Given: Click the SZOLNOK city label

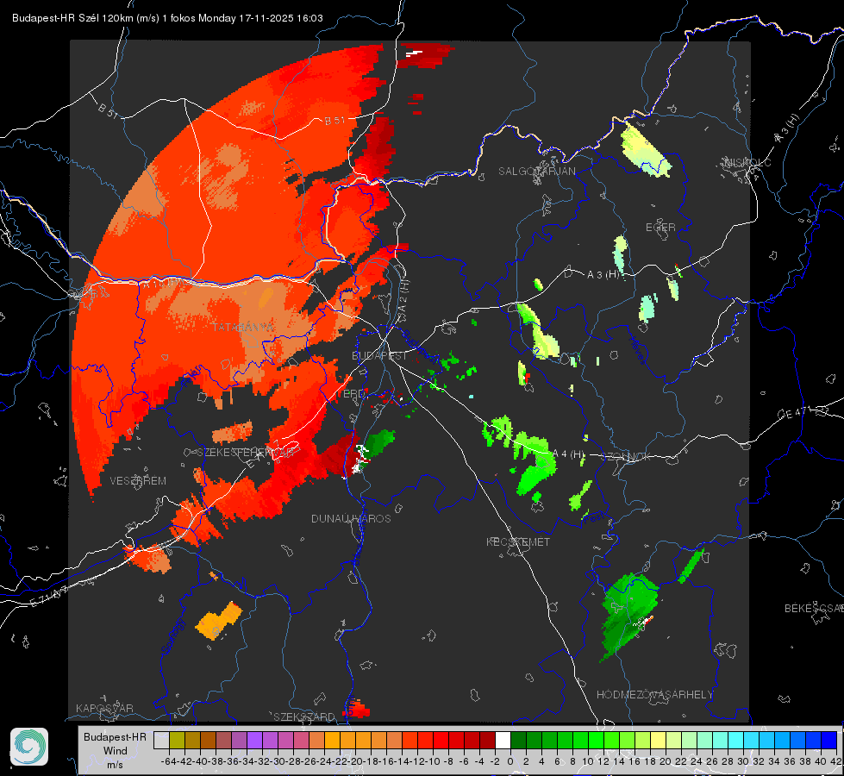Looking at the screenshot, I should click(x=627, y=457).
